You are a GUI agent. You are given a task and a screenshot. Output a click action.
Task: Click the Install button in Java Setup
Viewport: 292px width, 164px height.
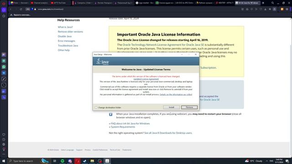point(172,108)
